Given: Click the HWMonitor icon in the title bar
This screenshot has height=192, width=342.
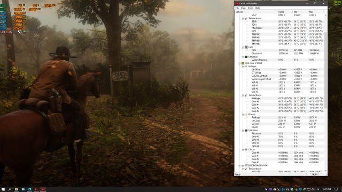Looking at the screenshot, I should [237, 4].
